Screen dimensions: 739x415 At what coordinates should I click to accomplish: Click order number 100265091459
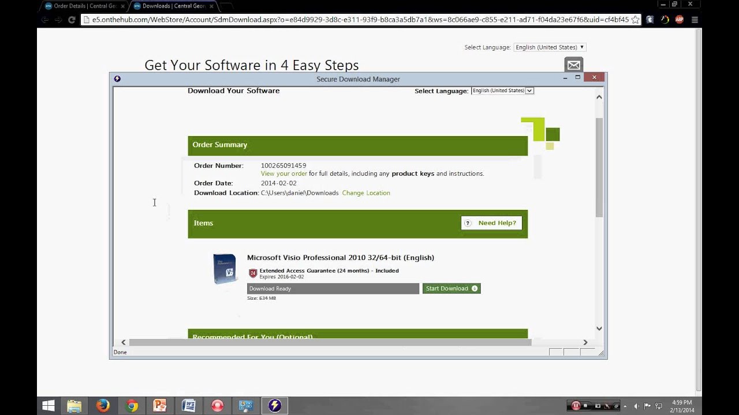pos(283,165)
